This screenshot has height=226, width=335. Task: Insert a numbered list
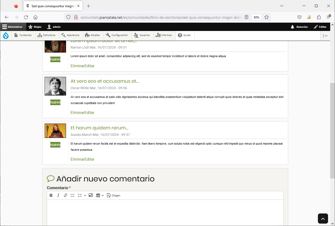point(79,195)
